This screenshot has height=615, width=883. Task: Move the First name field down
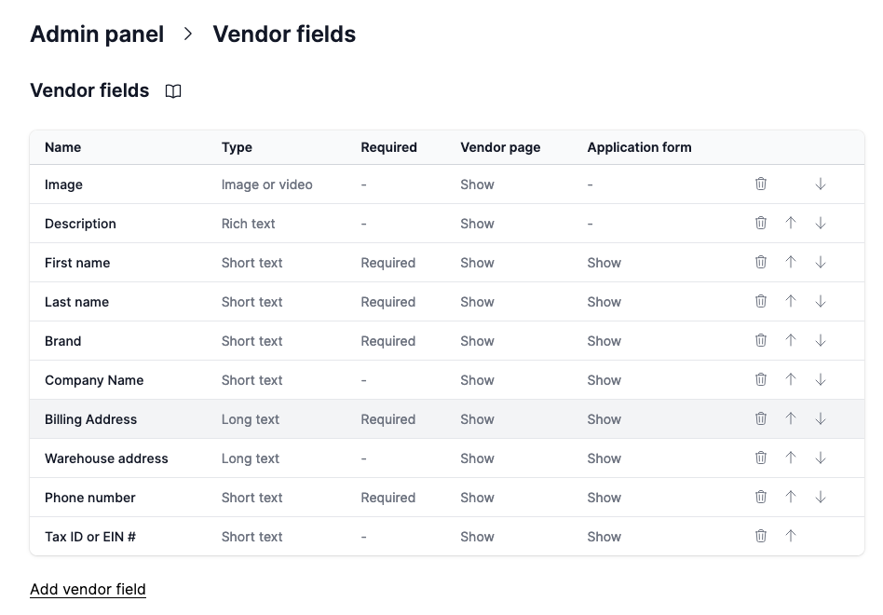821,262
